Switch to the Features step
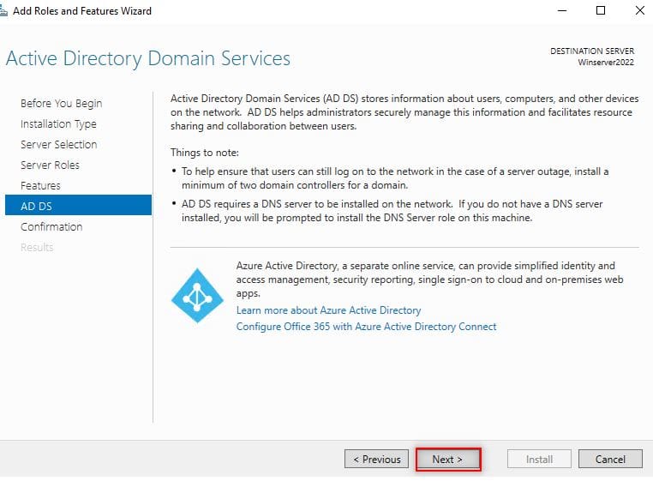The image size is (653, 487). (x=40, y=186)
